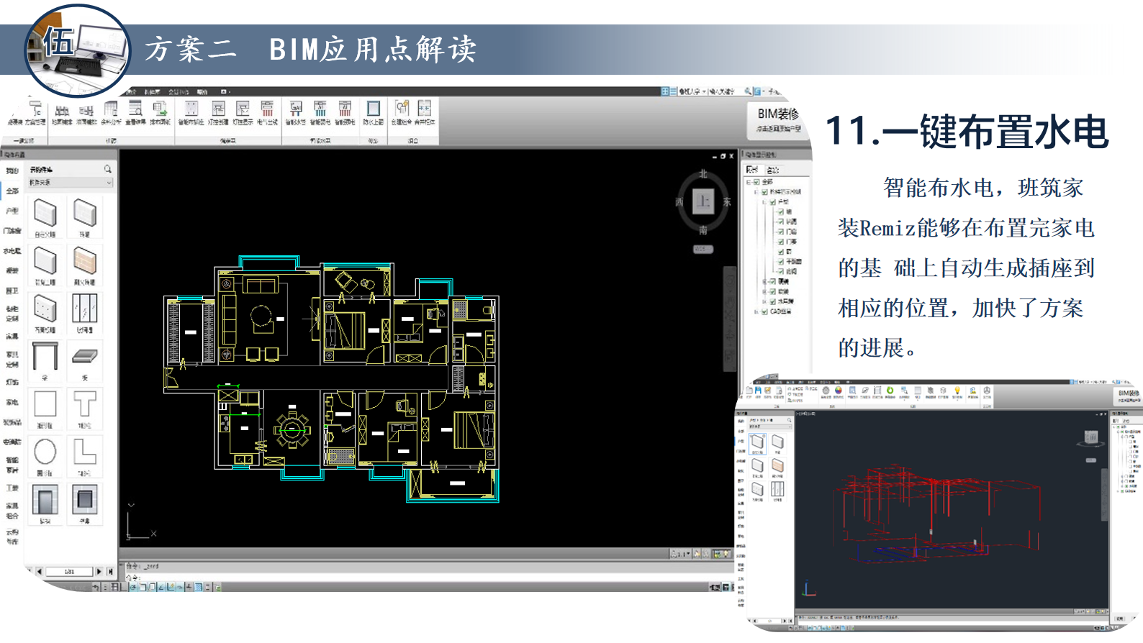1143x643 pixels.
Task: Toggle the 硬装 checkbox in tree
Action: tap(773, 281)
